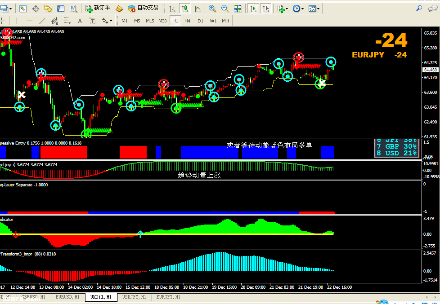Switch to the GBPUSD, H1 chart tab
440x304 pixels.
[33, 297]
